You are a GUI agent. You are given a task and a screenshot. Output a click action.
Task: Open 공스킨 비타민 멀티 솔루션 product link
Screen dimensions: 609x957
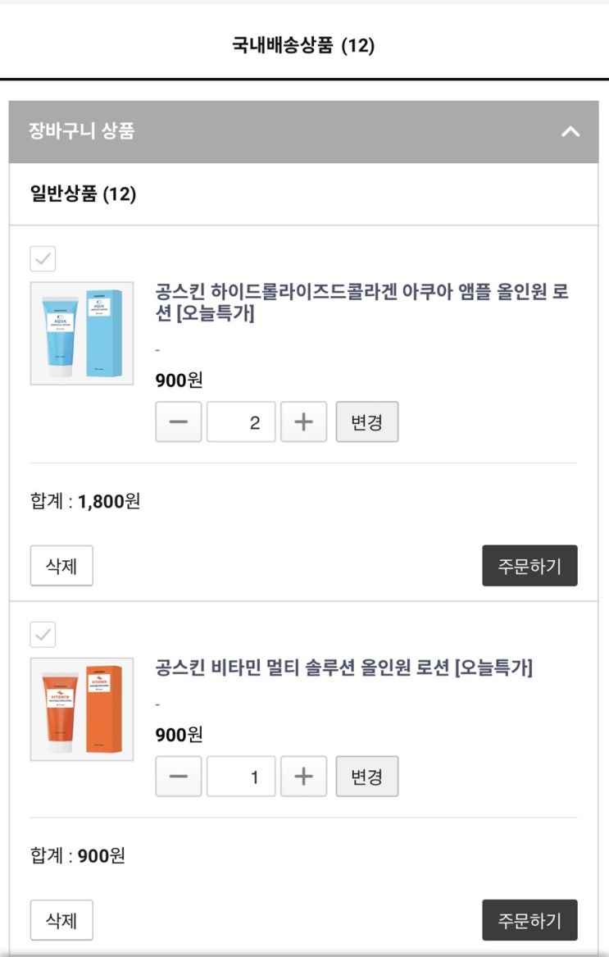pos(343,668)
